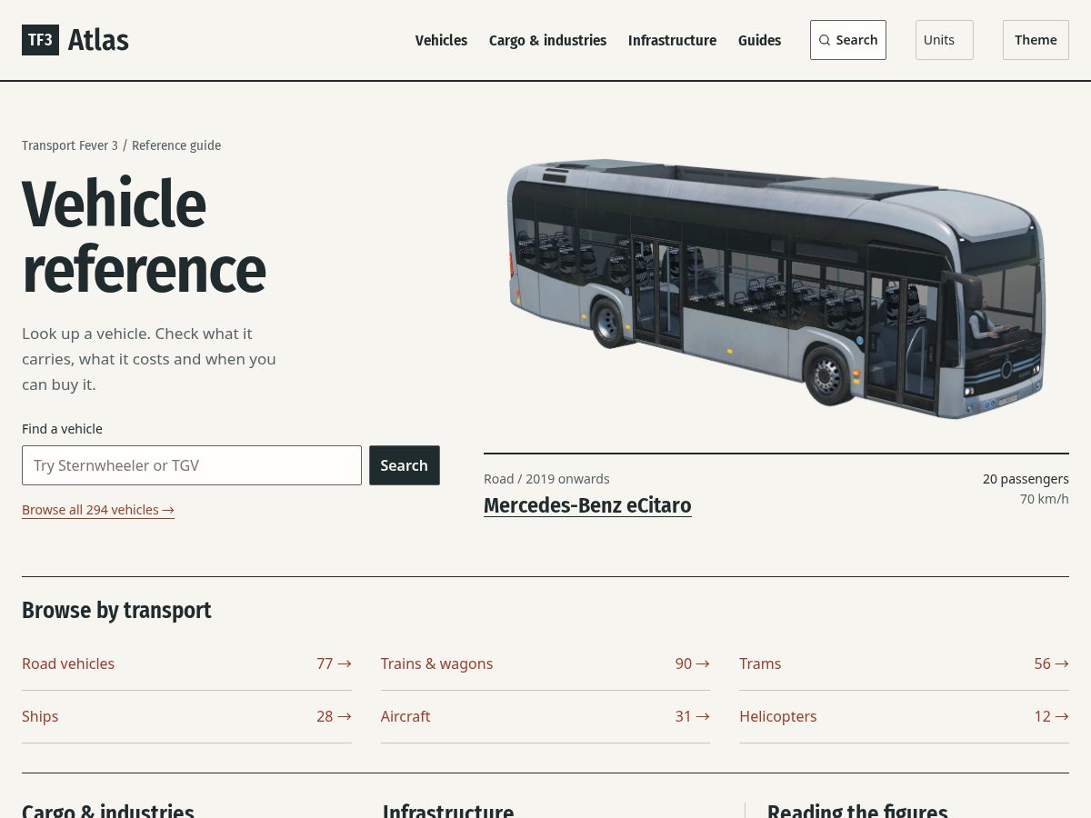The image size is (1091, 818).
Task: Open the Units dropdown
Action: point(944,40)
